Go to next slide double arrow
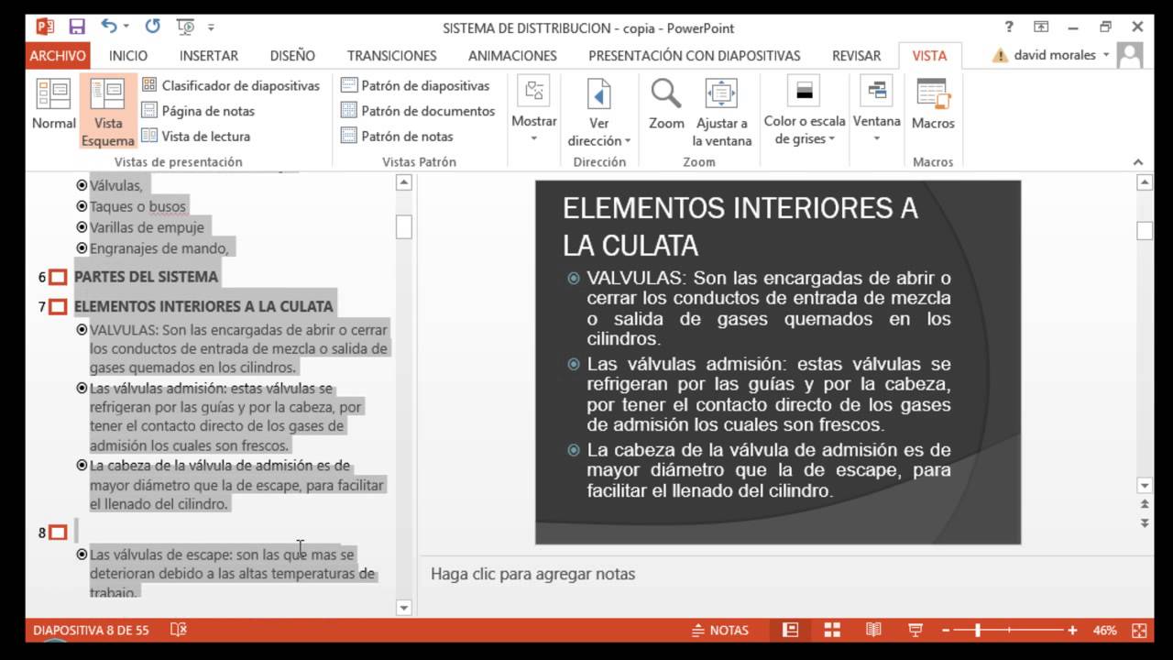Image resolution: width=1173 pixels, height=660 pixels. click(x=1145, y=522)
